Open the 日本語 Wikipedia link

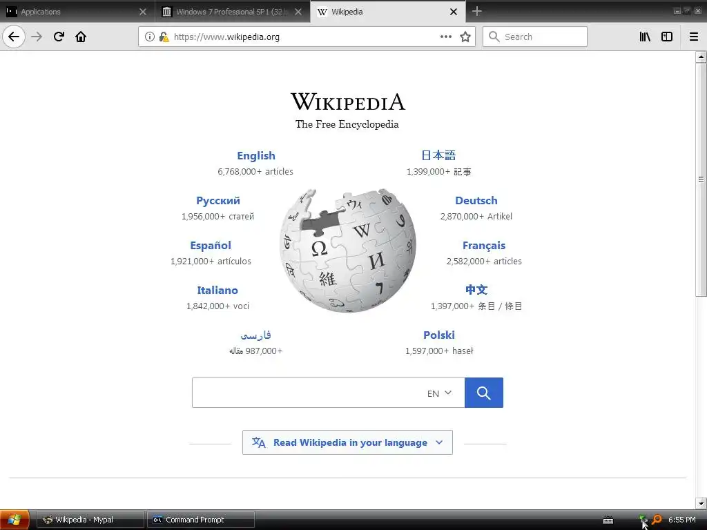tap(438, 155)
